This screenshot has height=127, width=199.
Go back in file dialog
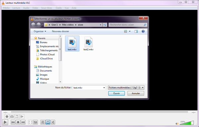pos(33,25)
